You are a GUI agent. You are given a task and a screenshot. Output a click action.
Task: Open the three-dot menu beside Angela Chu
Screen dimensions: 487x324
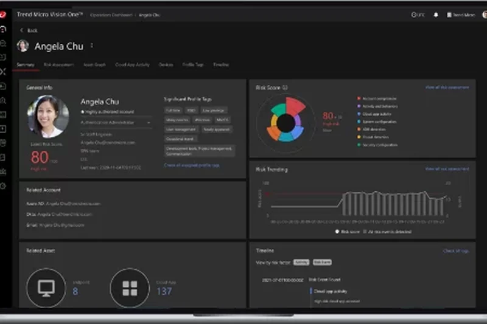(92, 46)
